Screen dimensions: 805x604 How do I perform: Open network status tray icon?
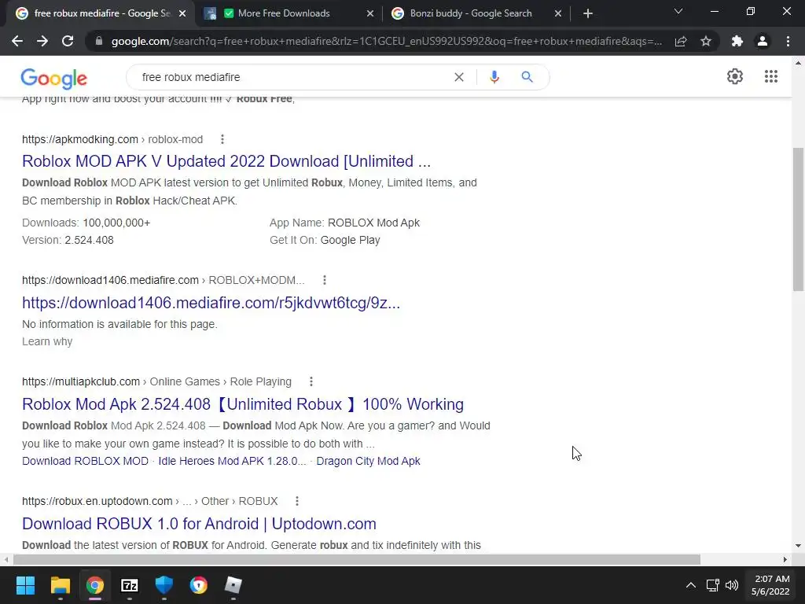click(x=712, y=585)
